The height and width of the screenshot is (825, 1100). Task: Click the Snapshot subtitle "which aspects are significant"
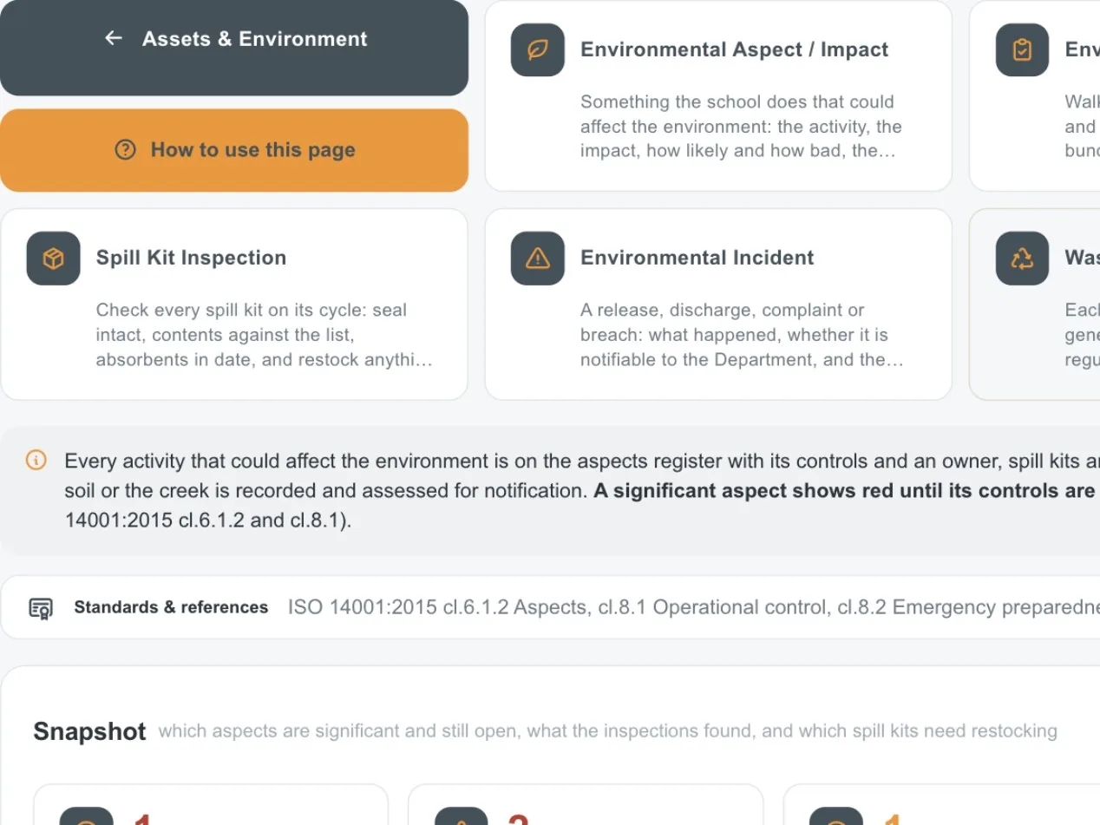[607, 731]
